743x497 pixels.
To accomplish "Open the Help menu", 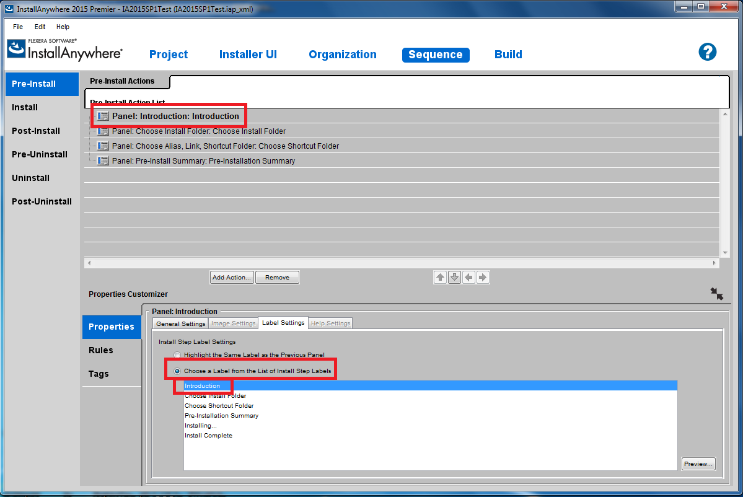I will coord(63,27).
